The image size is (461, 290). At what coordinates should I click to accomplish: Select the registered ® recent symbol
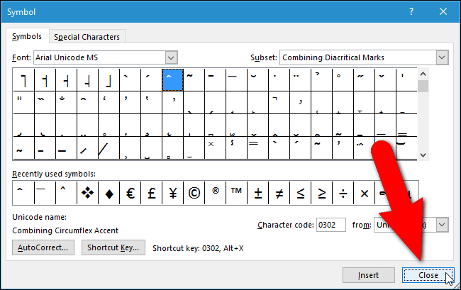pos(215,193)
